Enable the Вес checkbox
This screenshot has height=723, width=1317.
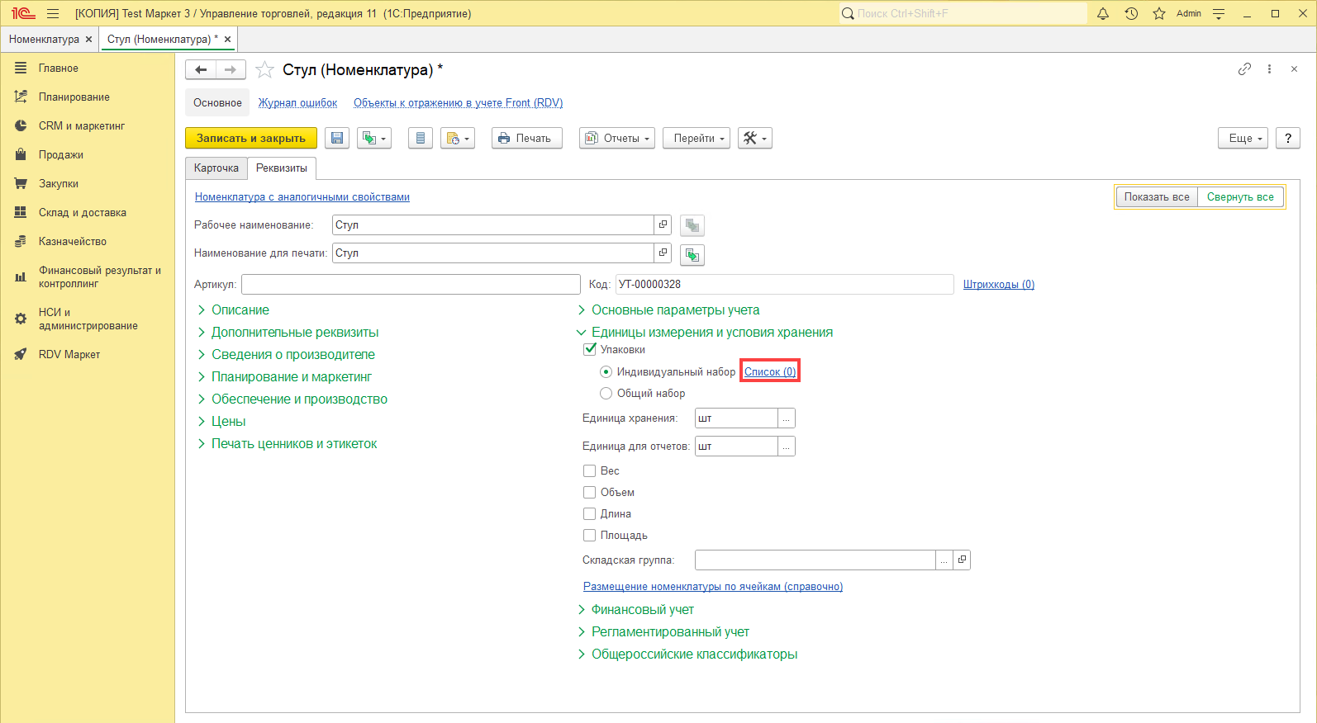point(590,471)
